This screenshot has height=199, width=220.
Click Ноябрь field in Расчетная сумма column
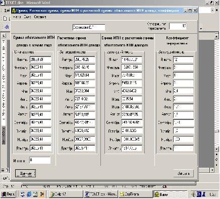click(85, 140)
